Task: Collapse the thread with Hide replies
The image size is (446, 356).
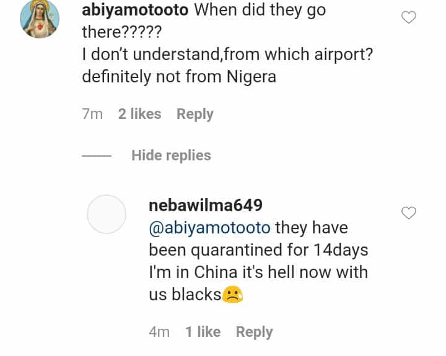Action: (x=171, y=155)
